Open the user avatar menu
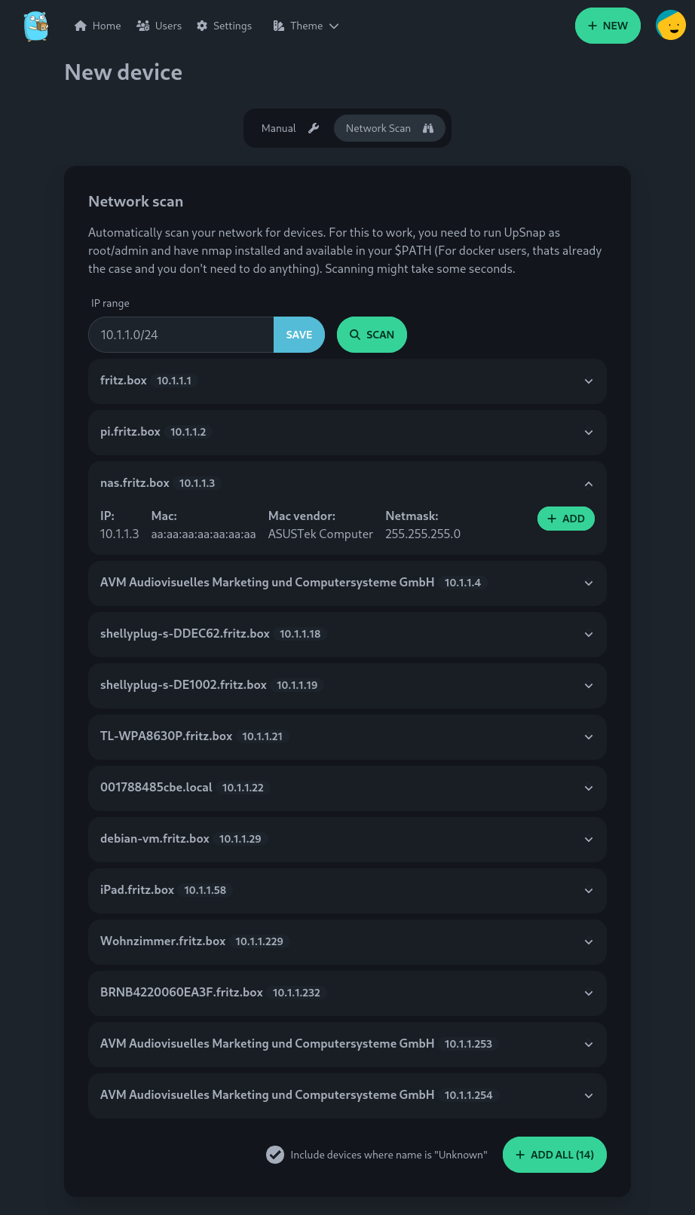Screen dimensions: 695x1215 coord(670,26)
